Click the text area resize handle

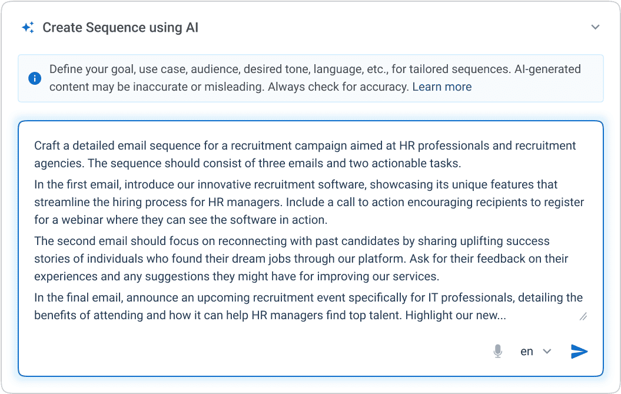click(x=583, y=316)
